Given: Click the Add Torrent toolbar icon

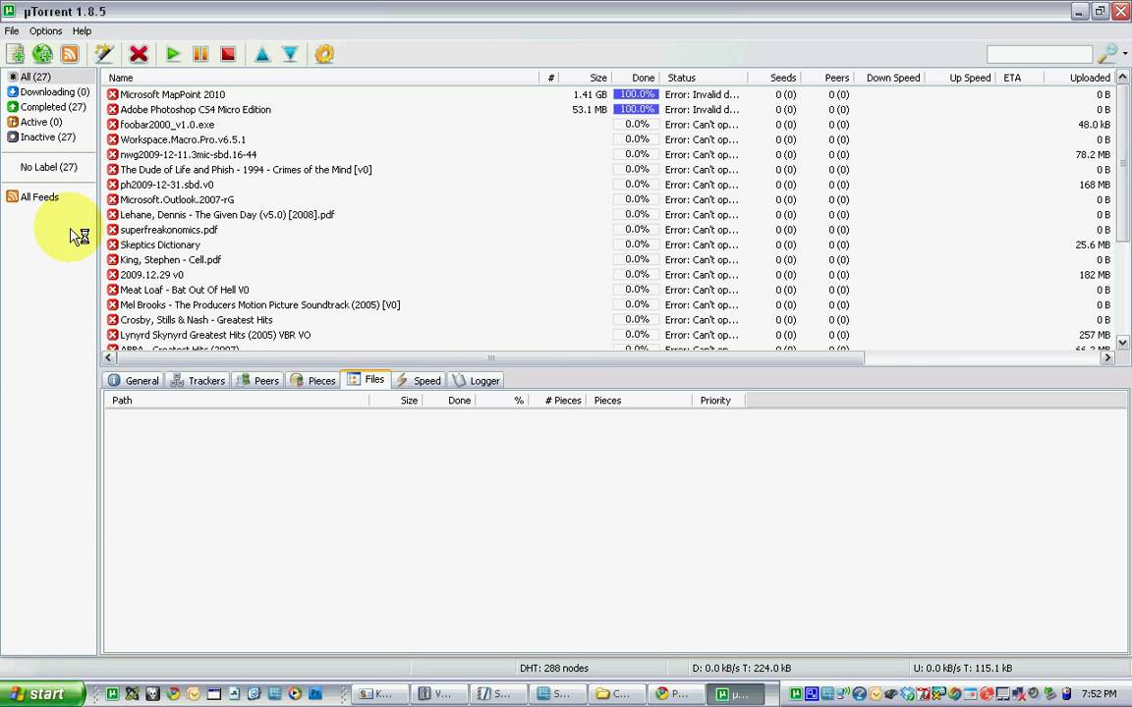Looking at the screenshot, I should 15,54.
